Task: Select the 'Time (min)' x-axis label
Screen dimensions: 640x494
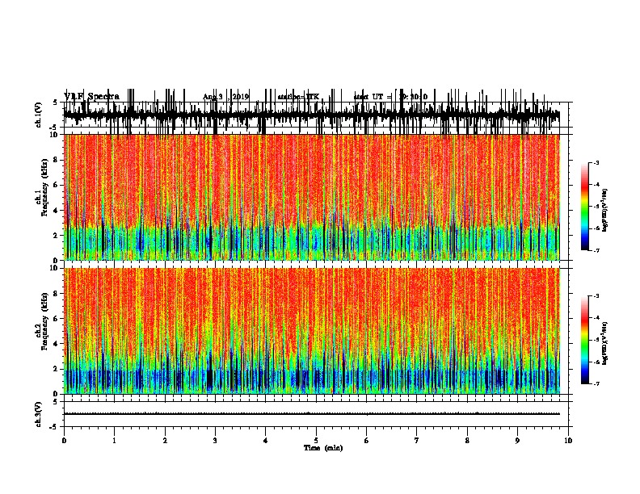Action: point(323,448)
